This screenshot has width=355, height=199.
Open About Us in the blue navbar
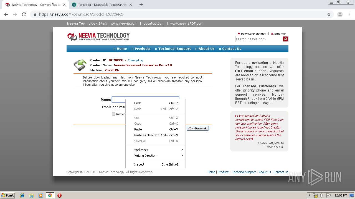tap(205, 49)
